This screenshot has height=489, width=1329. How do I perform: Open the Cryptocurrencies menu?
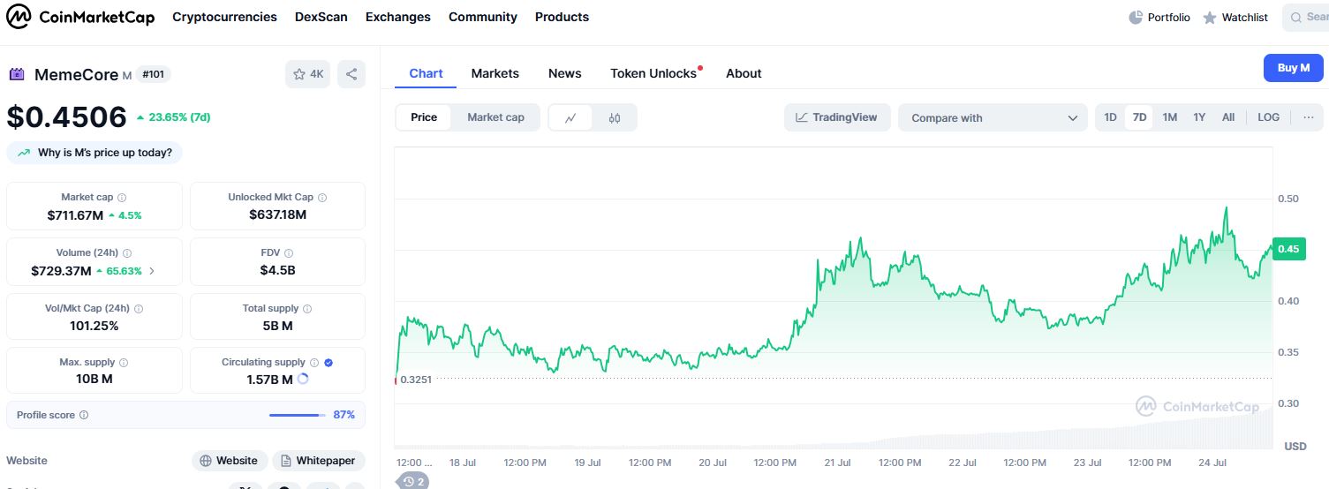pos(224,17)
